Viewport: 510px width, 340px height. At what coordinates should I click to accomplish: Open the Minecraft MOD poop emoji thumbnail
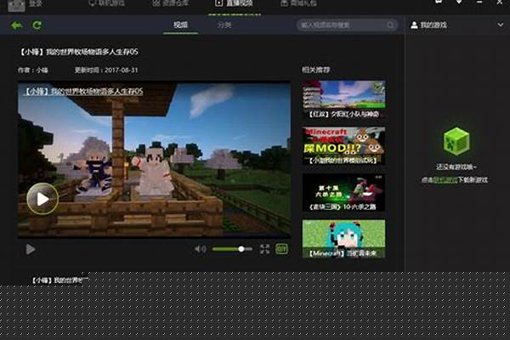coord(343,145)
